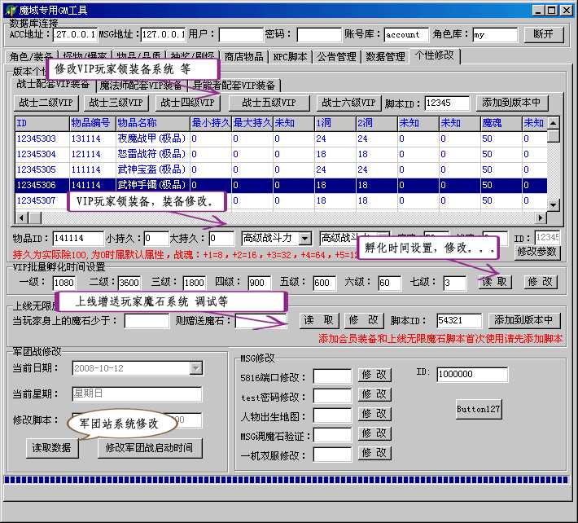The image size is (578, 523).
Task: Open the 当前日期 date dropdown
Action: click(195, 368)
